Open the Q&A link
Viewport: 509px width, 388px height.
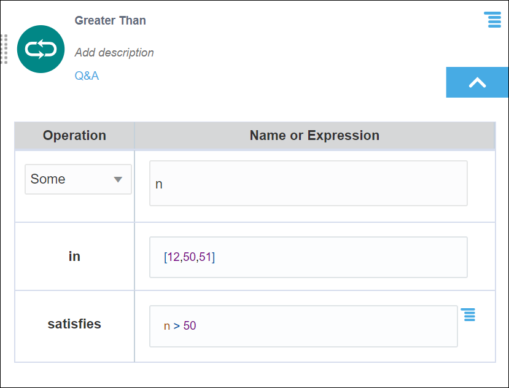[87, 76]
